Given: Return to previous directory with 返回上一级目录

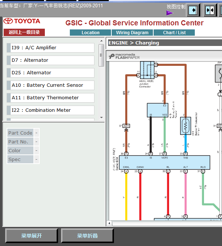Looking at the screenshot, I should click(x=24, y=32).
